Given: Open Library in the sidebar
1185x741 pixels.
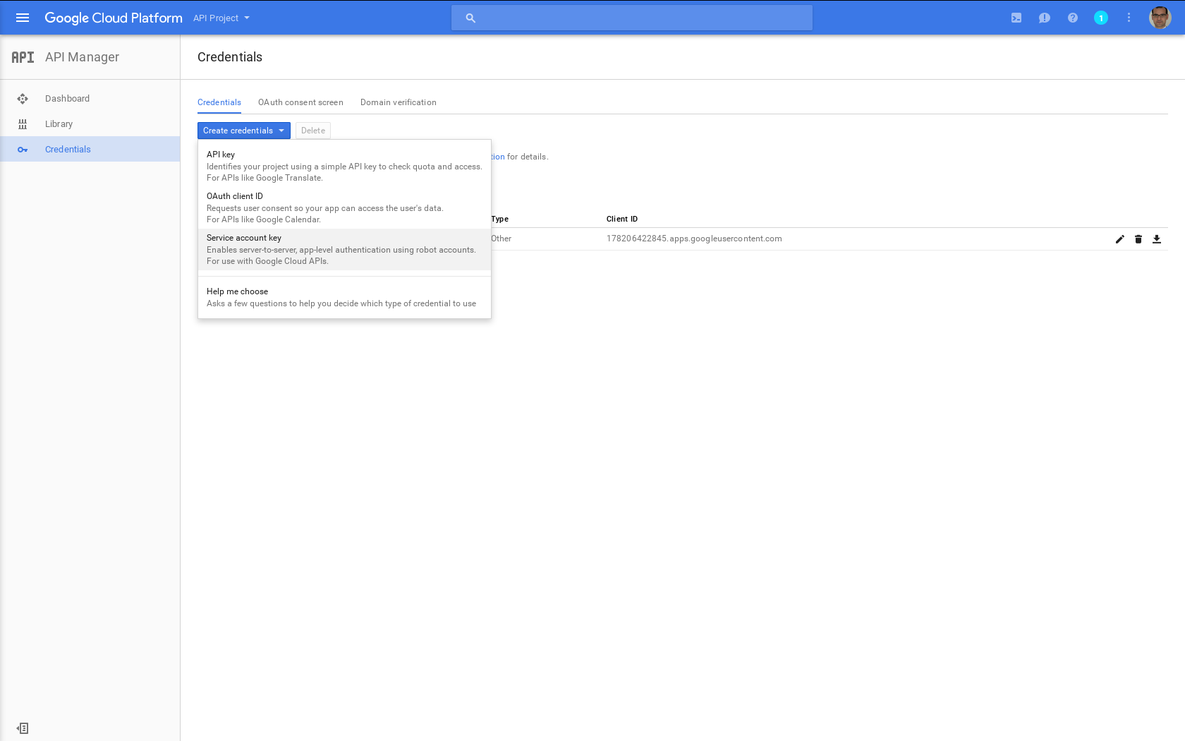Looking at the screenshot, I should (x=90, y=124).
